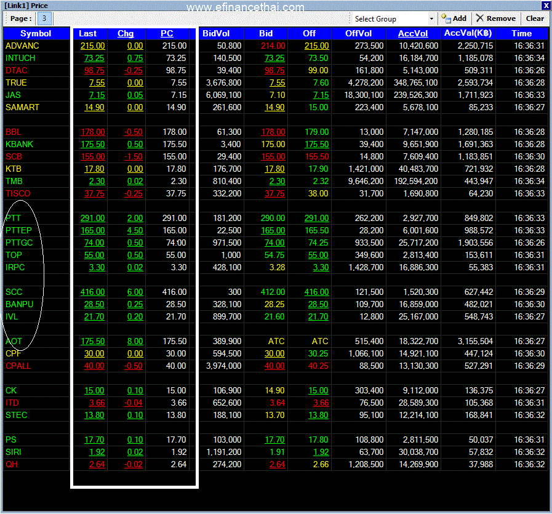Click the AccVal(K฿) column header
552x514 pixels.
click(468, 33)
